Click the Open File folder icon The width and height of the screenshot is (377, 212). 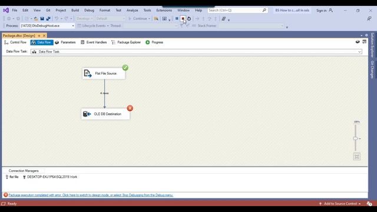point(36,19)
